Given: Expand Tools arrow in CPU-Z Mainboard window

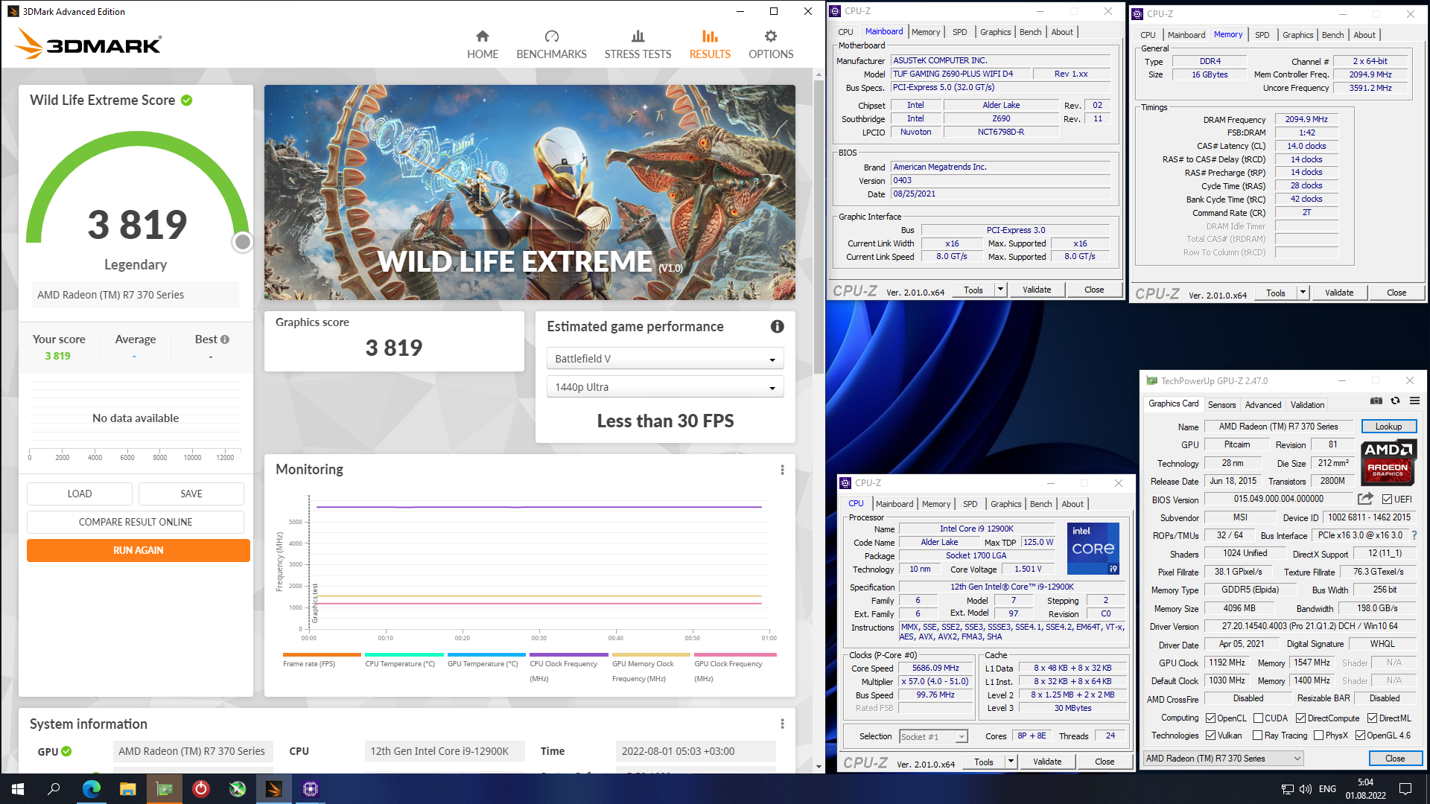Looking at the screenshot, I should tap(1000, 290).
